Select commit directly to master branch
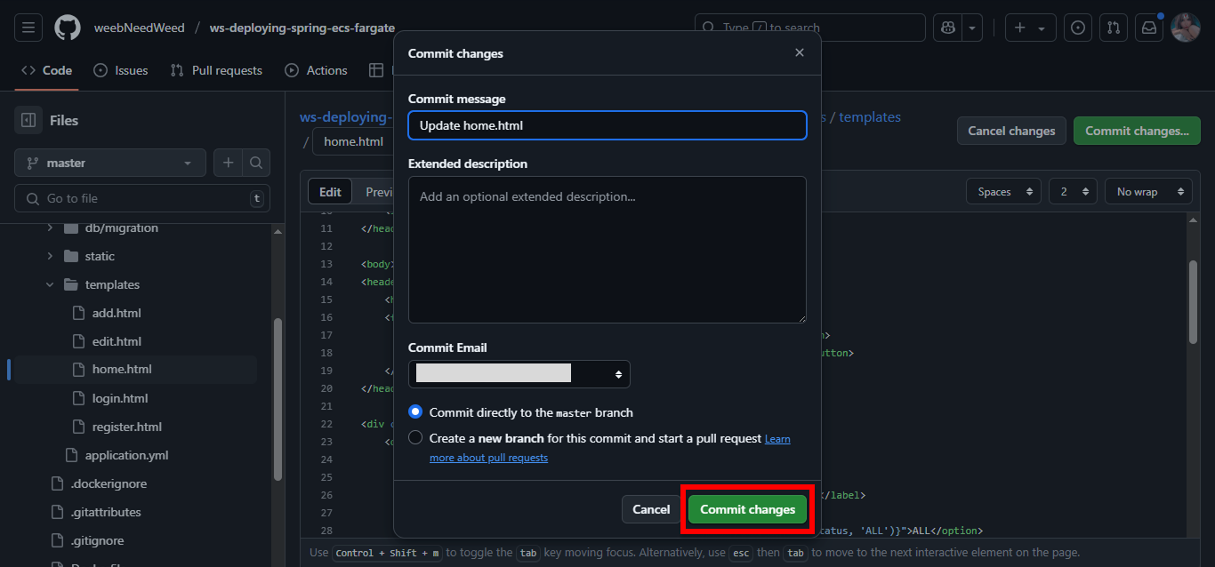The height and width of the screenshot is (567, 1215). [415, 412]
